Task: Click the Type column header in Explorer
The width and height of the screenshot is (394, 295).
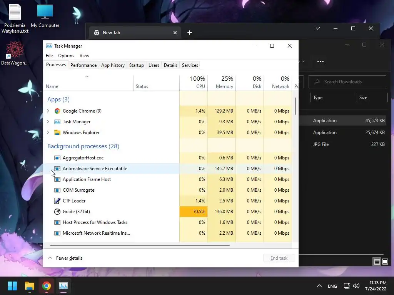Action: (x=334, y=98)
